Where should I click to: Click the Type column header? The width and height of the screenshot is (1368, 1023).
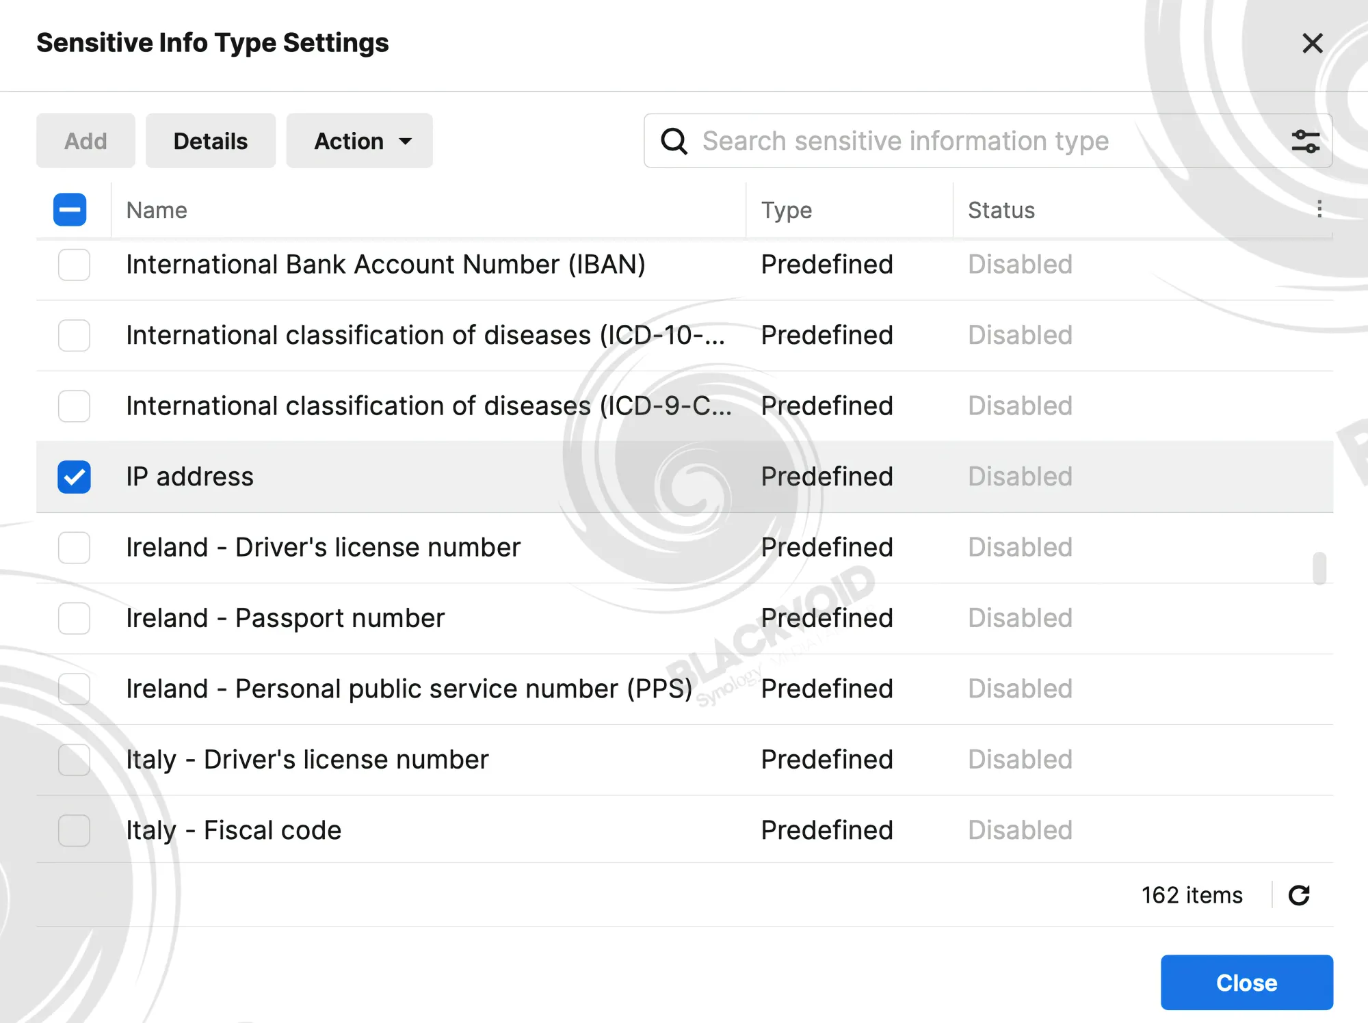click(x=787, y=210)
